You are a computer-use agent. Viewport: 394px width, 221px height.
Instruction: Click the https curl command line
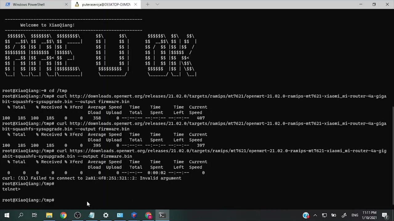(194, 154)
